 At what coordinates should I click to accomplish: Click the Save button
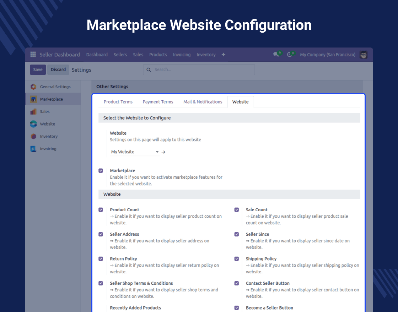tap(38, 69)
